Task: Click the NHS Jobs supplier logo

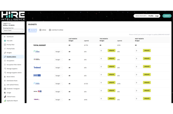Action: coord(37,76)
